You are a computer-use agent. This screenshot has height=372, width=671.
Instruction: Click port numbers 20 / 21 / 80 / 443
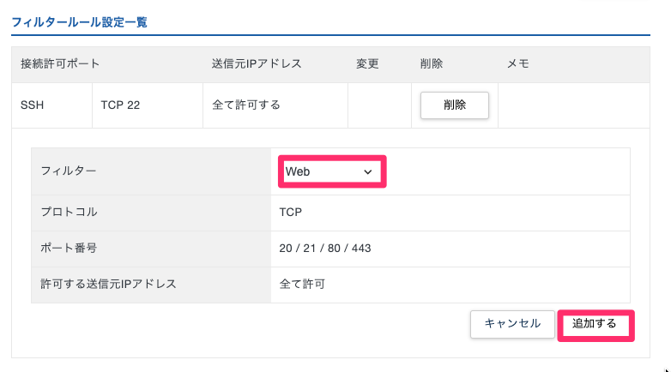[325, 248]
